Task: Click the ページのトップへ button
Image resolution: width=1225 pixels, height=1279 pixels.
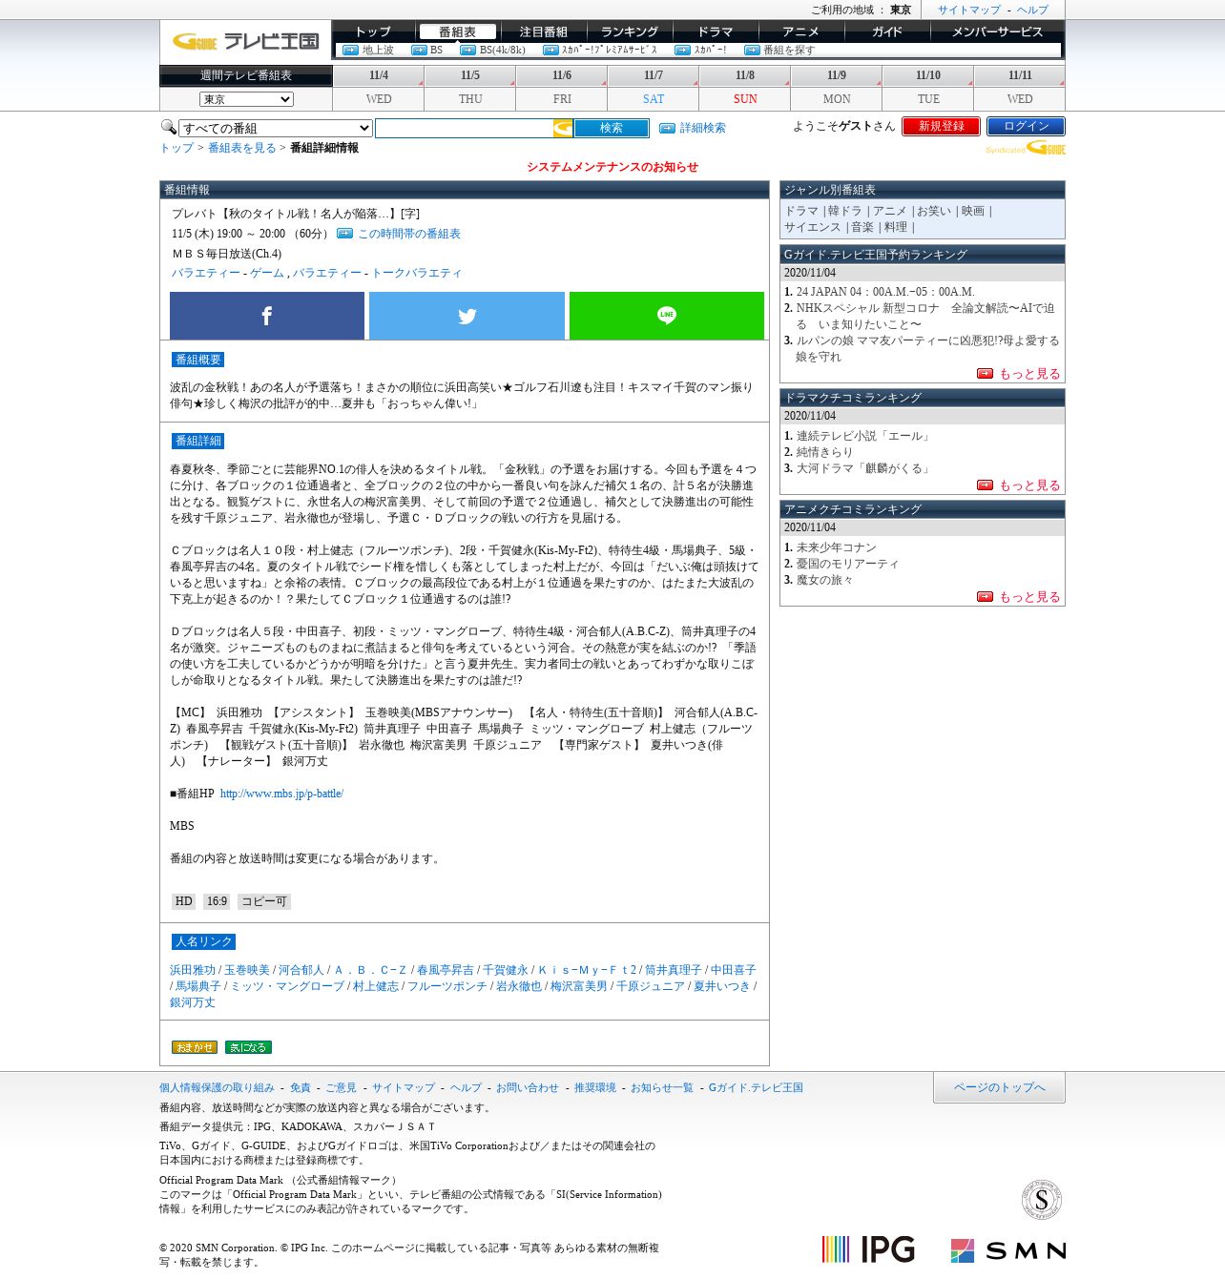Action: (x=999, y=1087)
